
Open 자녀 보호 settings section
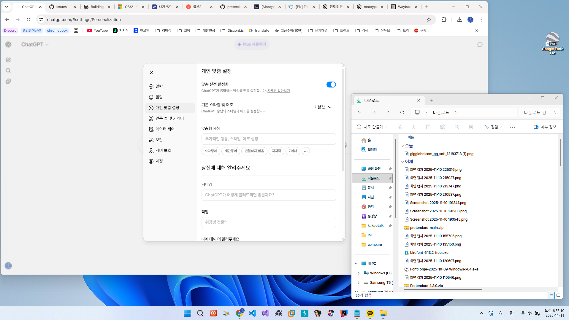[x=170, y=150]
